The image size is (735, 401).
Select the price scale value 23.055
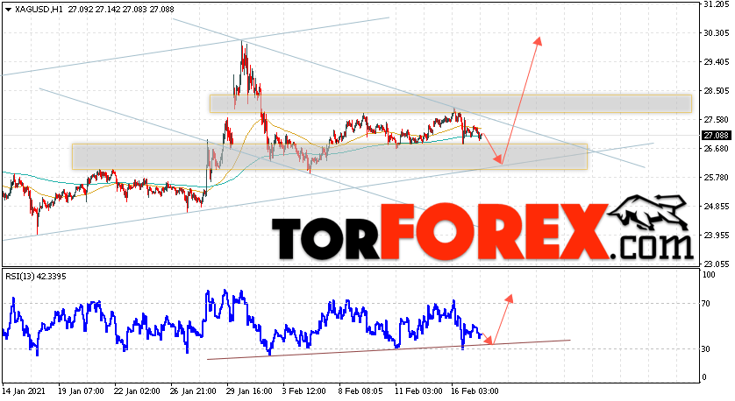[716, 264]
